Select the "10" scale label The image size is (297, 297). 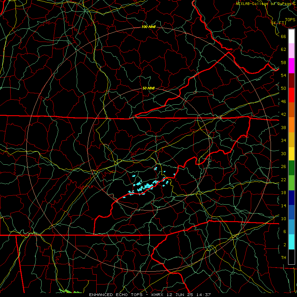[x=283, y=218]
